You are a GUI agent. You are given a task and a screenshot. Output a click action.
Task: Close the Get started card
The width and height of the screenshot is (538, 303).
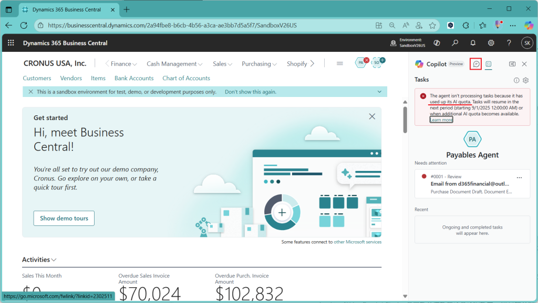(372, 116)
